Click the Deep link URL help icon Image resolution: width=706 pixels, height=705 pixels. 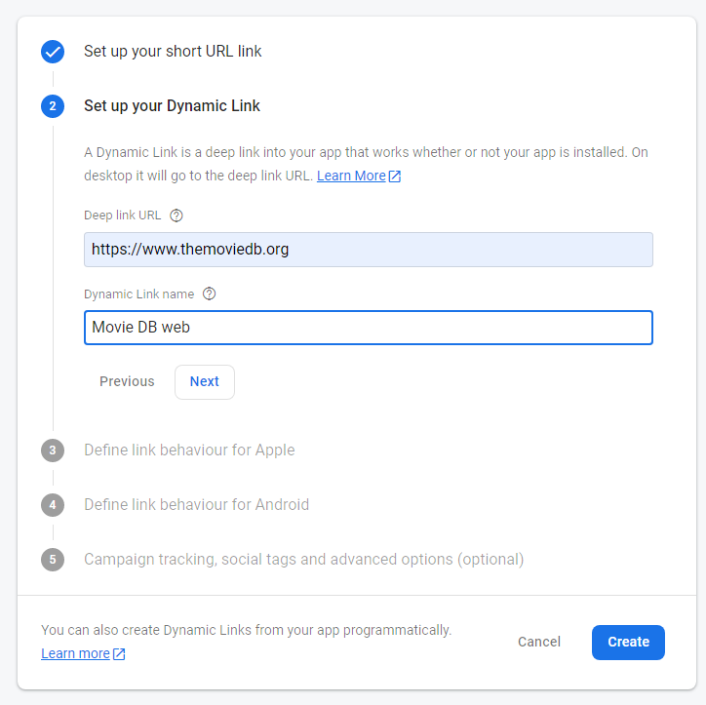coord(176,215)
